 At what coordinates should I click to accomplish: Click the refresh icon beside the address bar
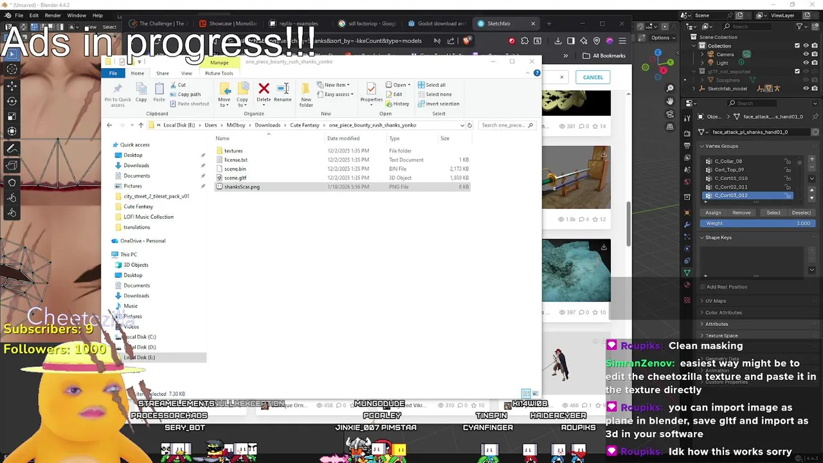[x=469, y=125]
